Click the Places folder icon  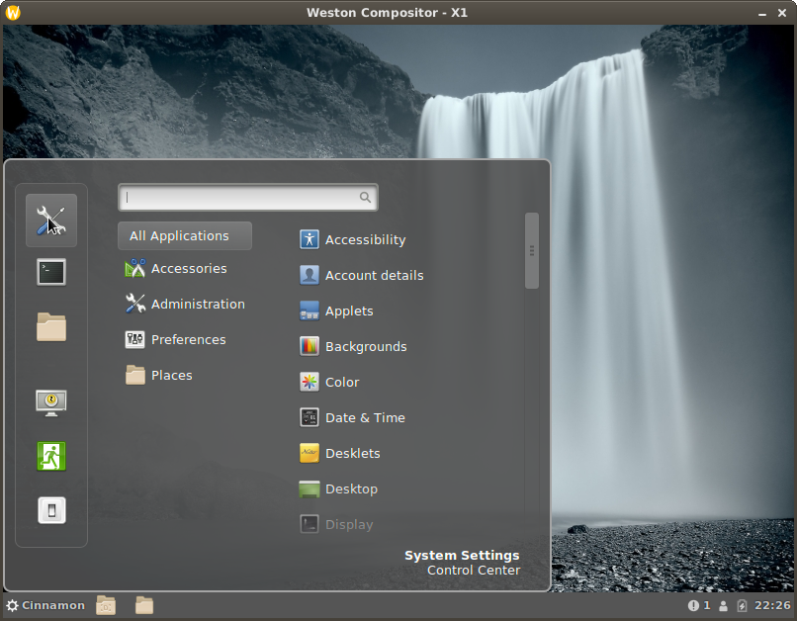click(135, 375)
